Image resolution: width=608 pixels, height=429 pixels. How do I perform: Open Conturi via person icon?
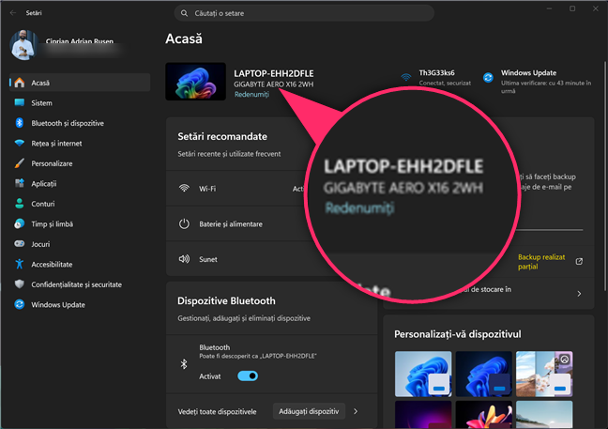(x=20, y=204)
